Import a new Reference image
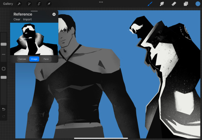This screenshot has width=202, height=140. coord(27,19)
